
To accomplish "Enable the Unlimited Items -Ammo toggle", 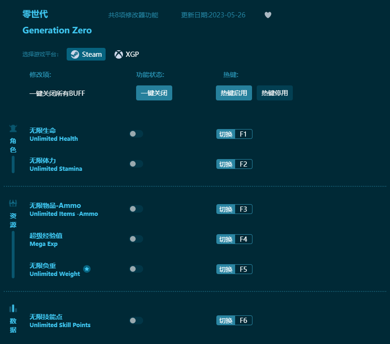I will (136, 209).
